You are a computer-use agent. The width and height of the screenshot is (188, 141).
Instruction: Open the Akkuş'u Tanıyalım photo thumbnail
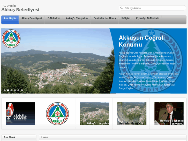click(x=95, y=114)
